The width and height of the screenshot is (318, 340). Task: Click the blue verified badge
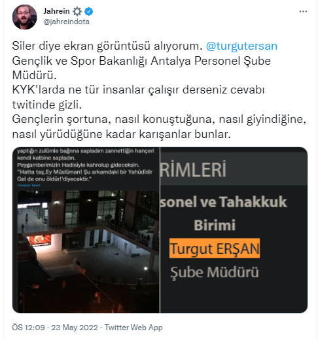pyautogui.click(x=89, y=11)
